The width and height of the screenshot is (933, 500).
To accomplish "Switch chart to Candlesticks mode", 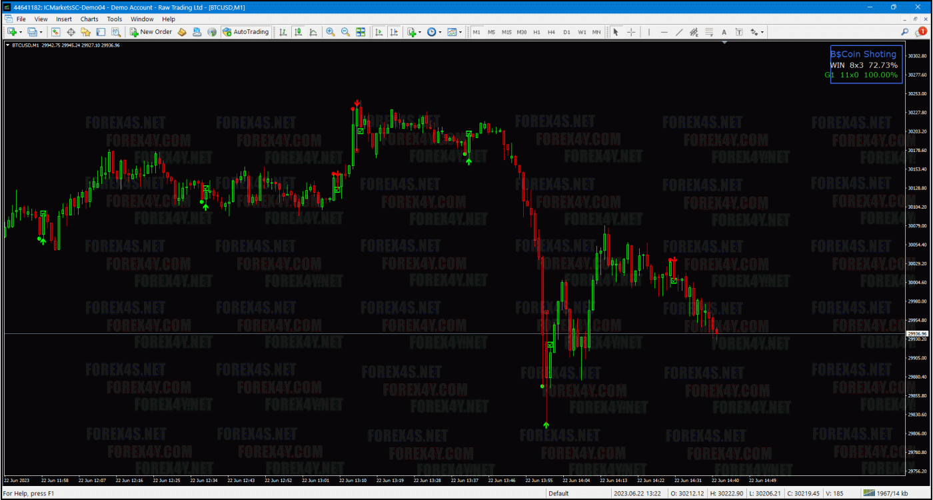I will tap(298, 32).
